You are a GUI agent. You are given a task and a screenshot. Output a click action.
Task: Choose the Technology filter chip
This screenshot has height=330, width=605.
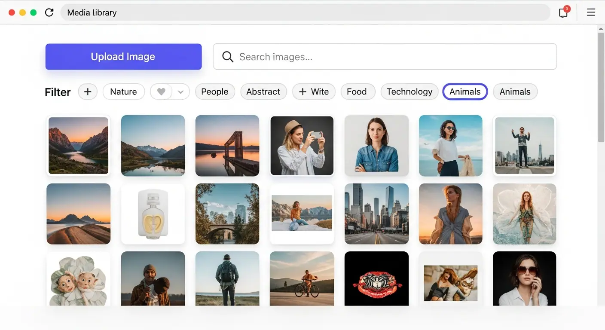point(409,92)
